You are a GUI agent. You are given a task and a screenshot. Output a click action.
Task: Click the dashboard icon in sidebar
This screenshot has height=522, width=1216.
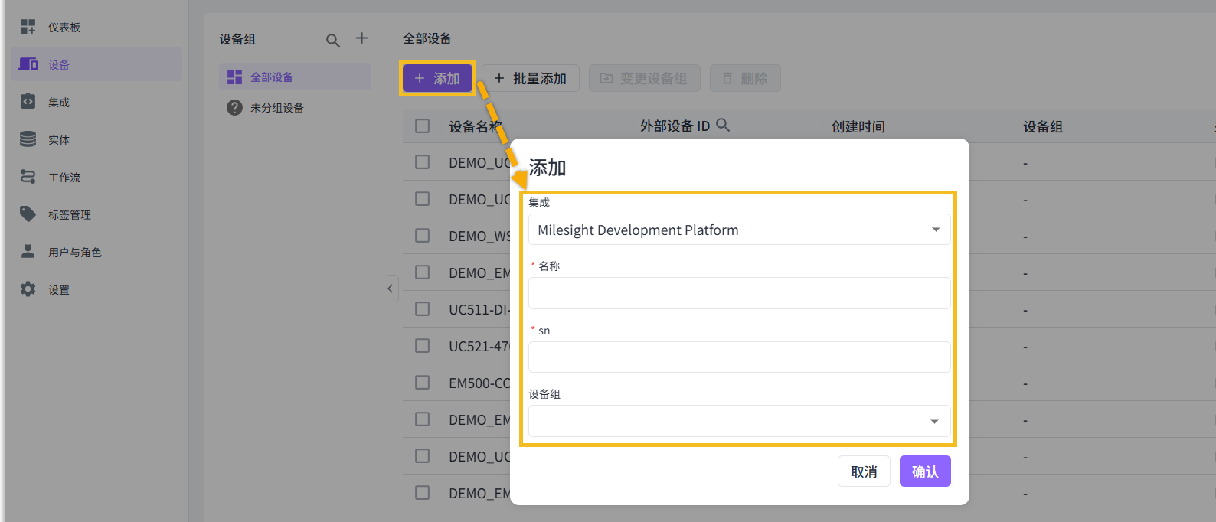[x=28, y=27]
